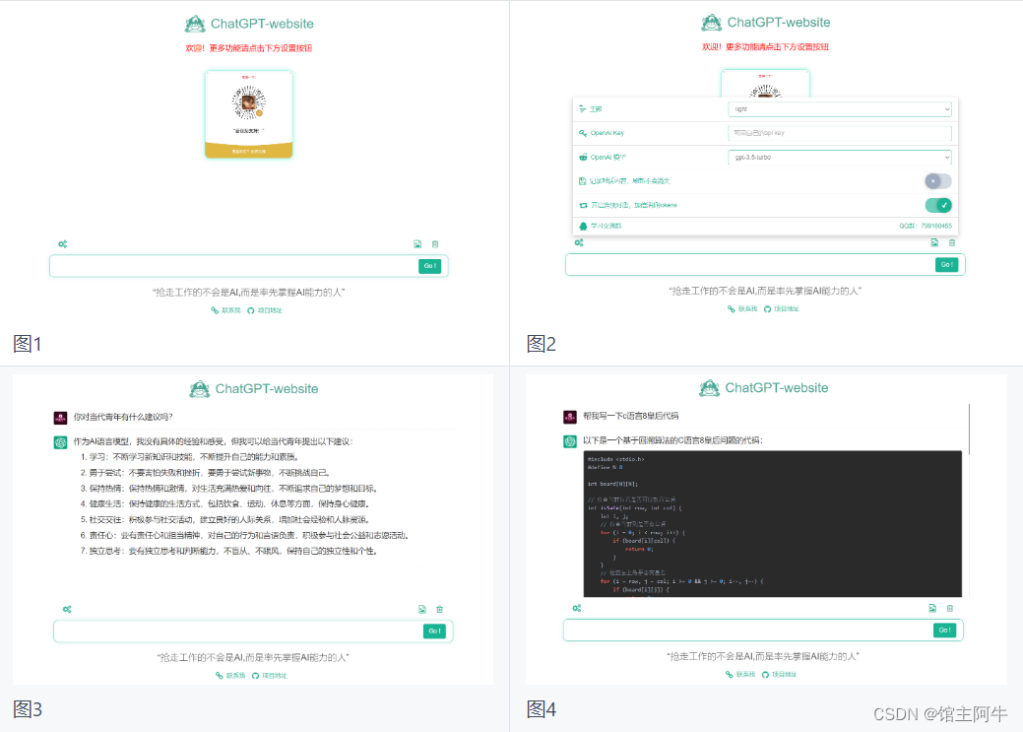Click robot icon beside OpenAI model row
Screen dimensions: 1023x732
click(583, 158)
